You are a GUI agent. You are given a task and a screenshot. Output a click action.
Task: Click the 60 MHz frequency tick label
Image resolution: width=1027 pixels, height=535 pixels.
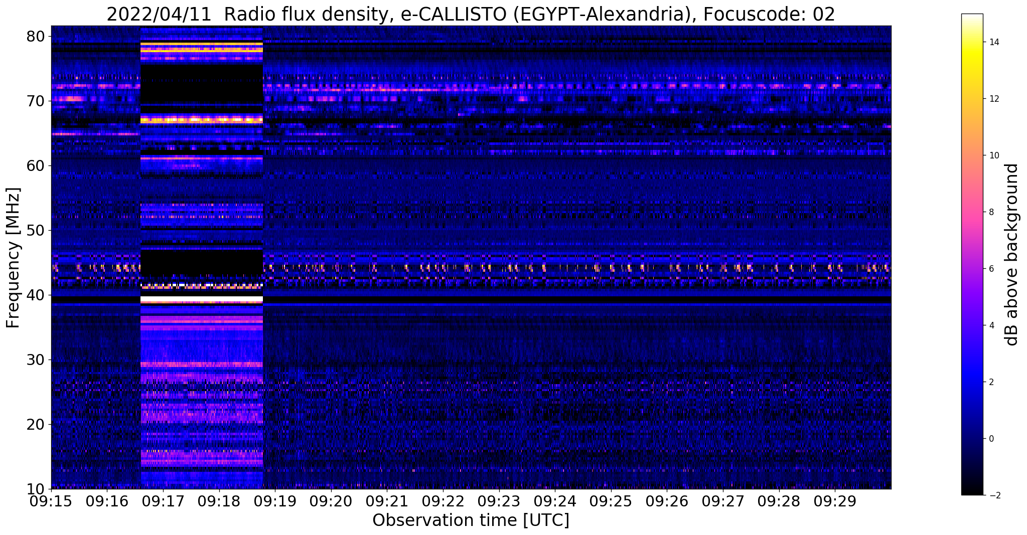35,165
